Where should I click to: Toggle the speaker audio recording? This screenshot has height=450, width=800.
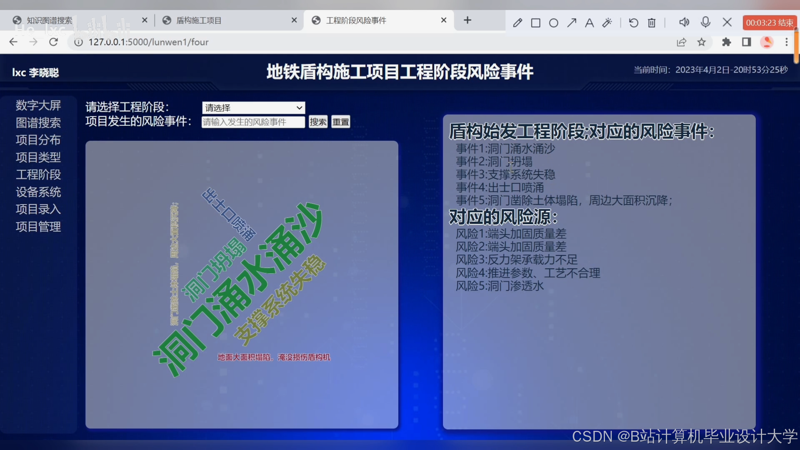[x=684, y=22]
